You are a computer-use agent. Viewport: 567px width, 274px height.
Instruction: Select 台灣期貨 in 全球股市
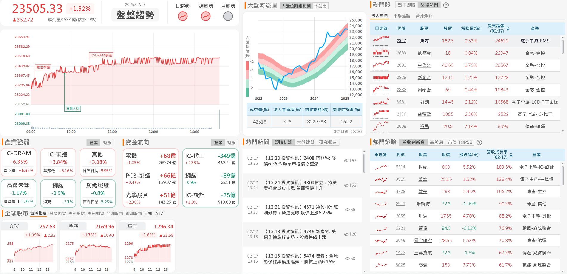pos(58,213)
